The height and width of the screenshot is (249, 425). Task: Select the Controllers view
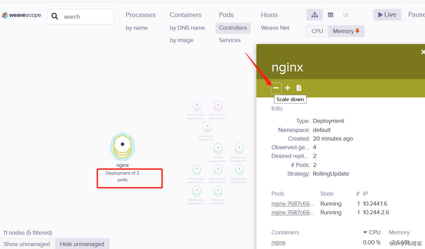pyautogui.click(x=233, y=28)
